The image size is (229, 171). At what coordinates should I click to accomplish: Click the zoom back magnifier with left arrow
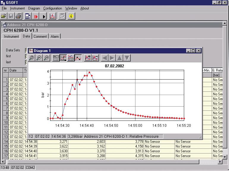(x=39, y=58)
